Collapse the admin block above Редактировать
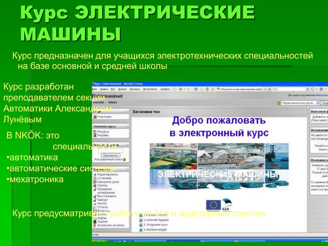This screenshot has height=246, width=328. [x=127, y=169]
